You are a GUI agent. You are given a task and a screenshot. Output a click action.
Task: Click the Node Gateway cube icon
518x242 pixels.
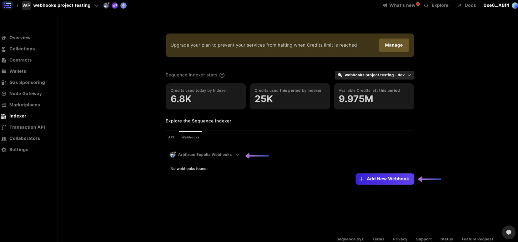coord(4,94)
